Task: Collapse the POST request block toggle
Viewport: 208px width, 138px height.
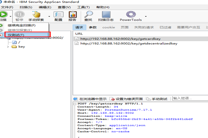Action: coord(75,104)
